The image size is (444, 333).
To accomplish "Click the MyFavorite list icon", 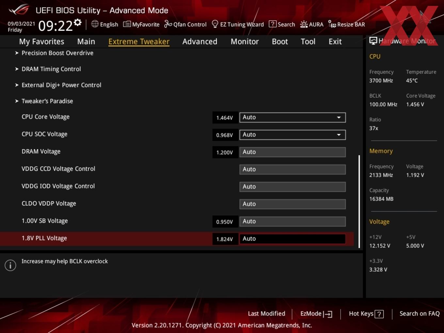I will (x=127, y=24).
